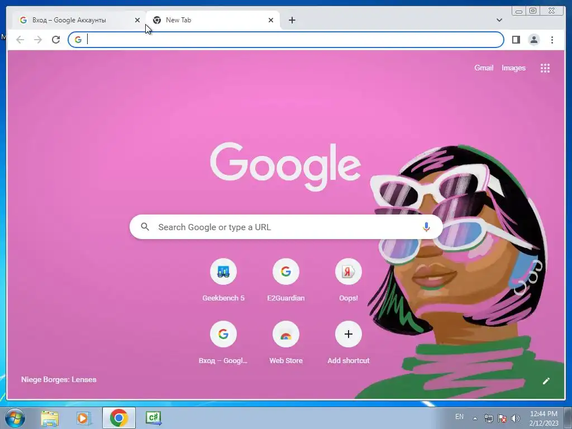Launch Windows Media Player from taskbar

[84, 418]
